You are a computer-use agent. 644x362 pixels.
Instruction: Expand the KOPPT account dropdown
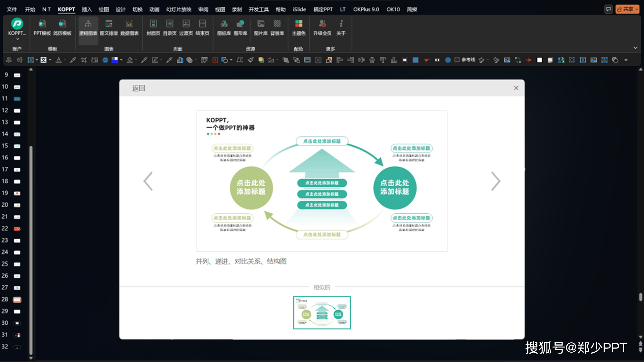coord(17,39)
